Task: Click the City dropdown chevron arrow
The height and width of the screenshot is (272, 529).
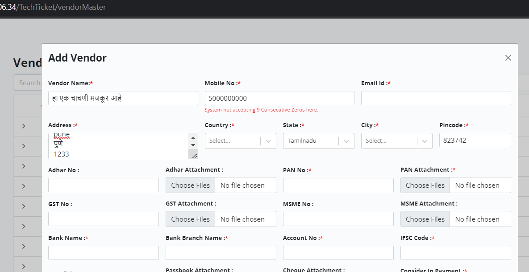Action: [x=425, y=141]
